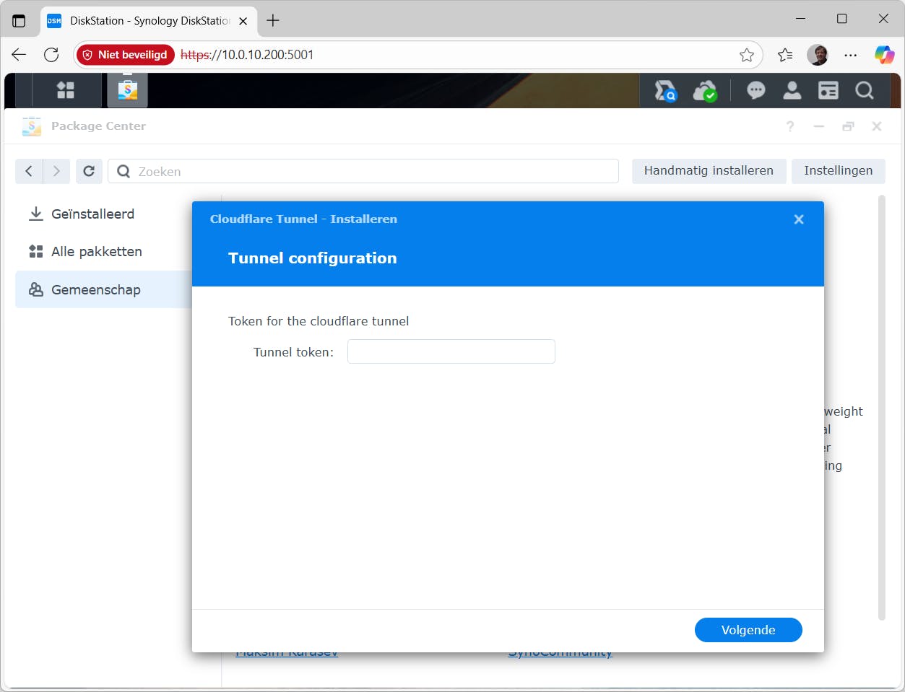The image size is (905, 692).
Task: Open DSM user options icon
Action: pos(792,90)
